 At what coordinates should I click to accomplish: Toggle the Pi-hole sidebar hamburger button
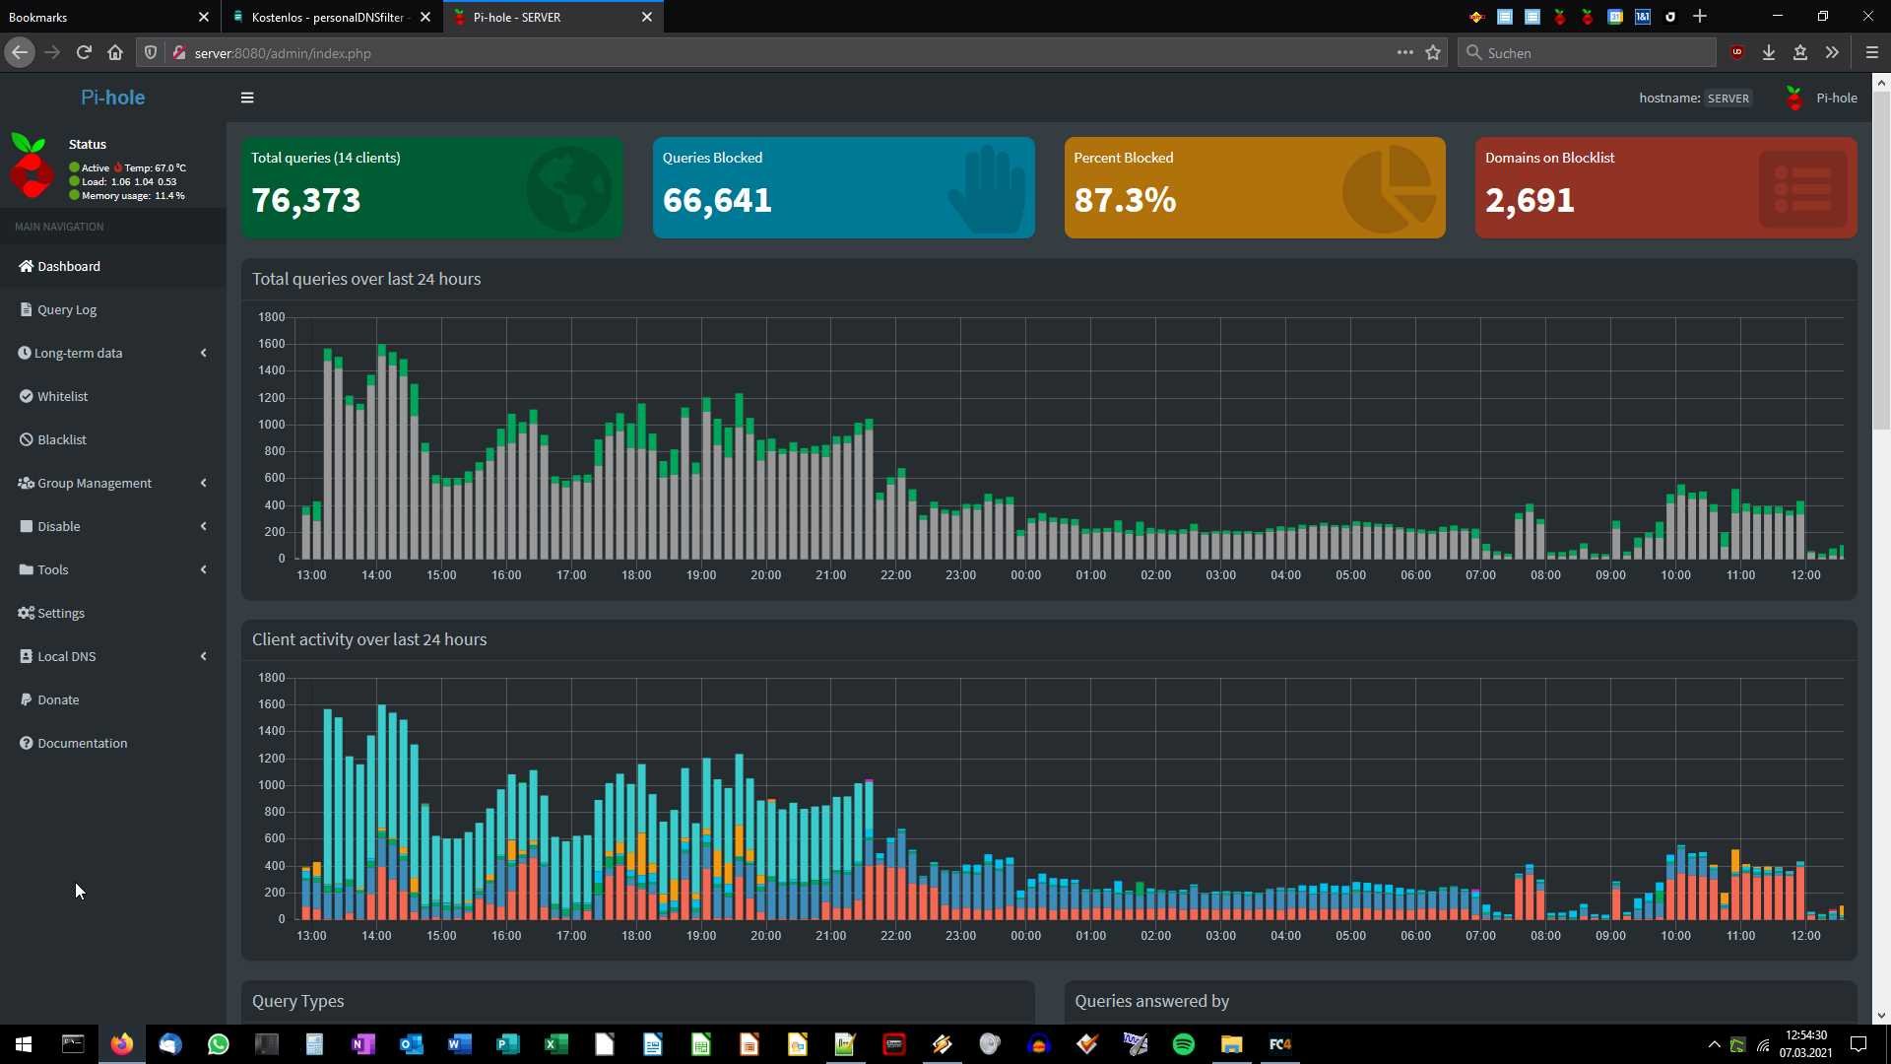247,98
